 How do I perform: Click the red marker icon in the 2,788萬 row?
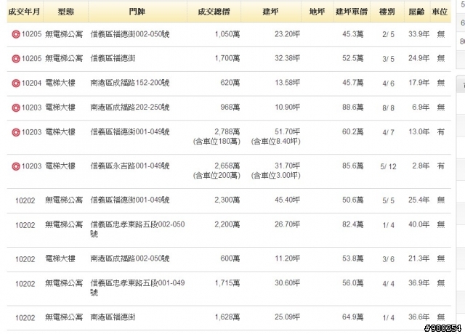16,132
